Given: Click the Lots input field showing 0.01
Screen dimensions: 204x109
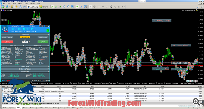Looking at the screenshot, I should point(25,42).
